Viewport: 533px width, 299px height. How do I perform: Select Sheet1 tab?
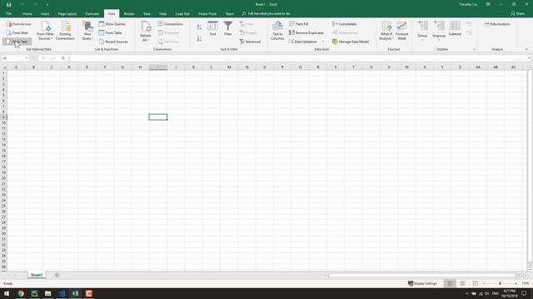tap(37, 275)
